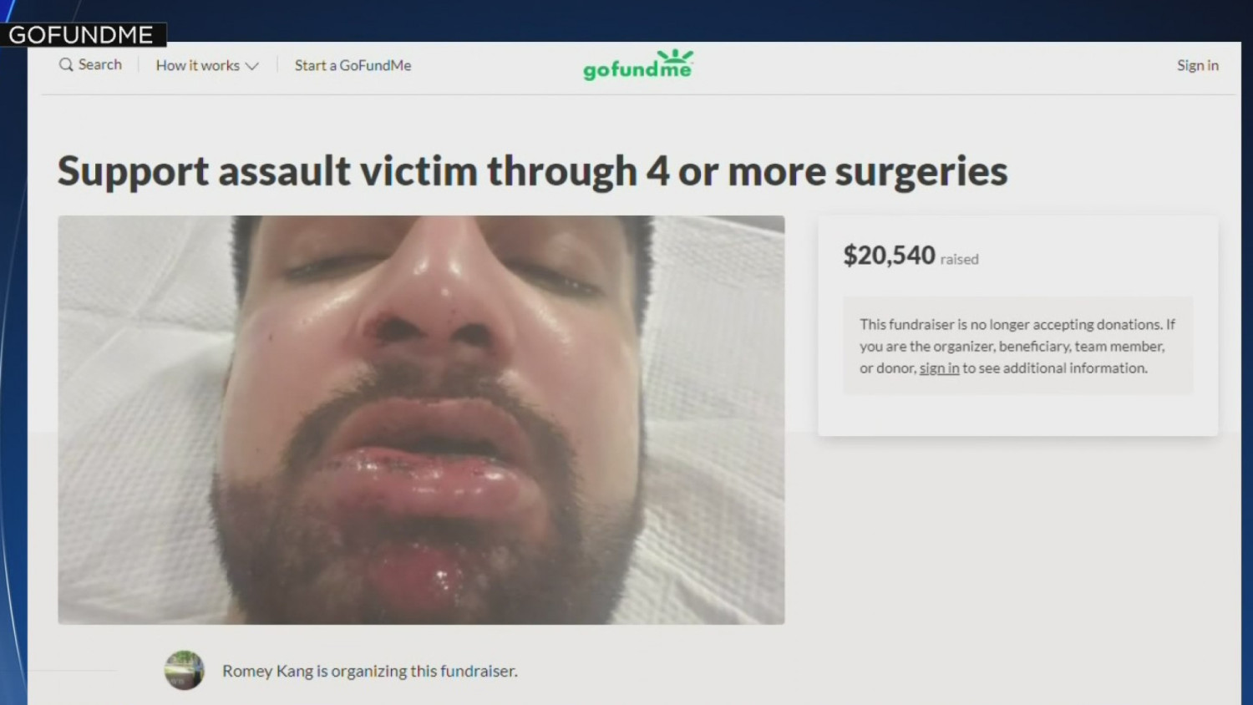Click Sign in at top right
This screenshot has width=1253, height=705.
(x=1197, y=65)
